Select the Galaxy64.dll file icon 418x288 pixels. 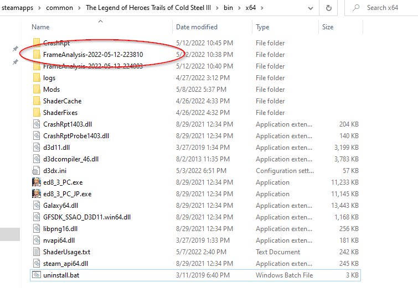click(37, 205)
